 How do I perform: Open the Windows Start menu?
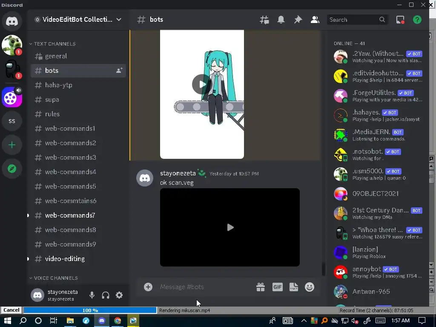pos(8,321)
